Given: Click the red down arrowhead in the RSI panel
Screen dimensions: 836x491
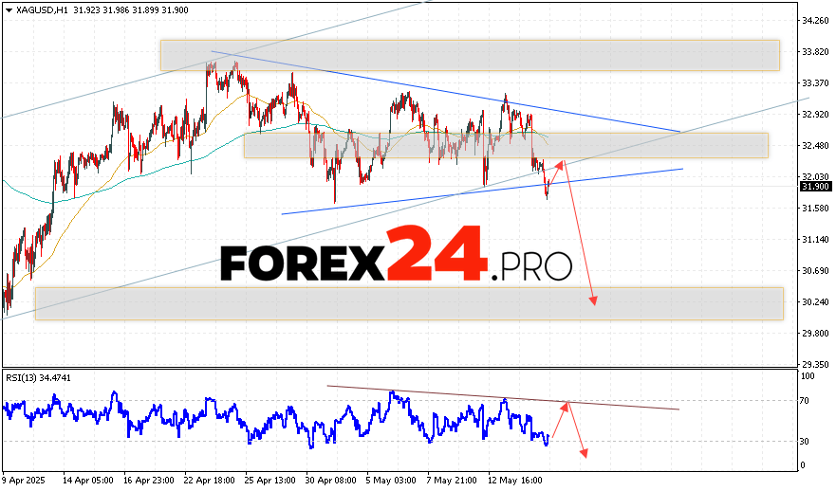Looking at the screenshot, I should [x=583, y=454].
